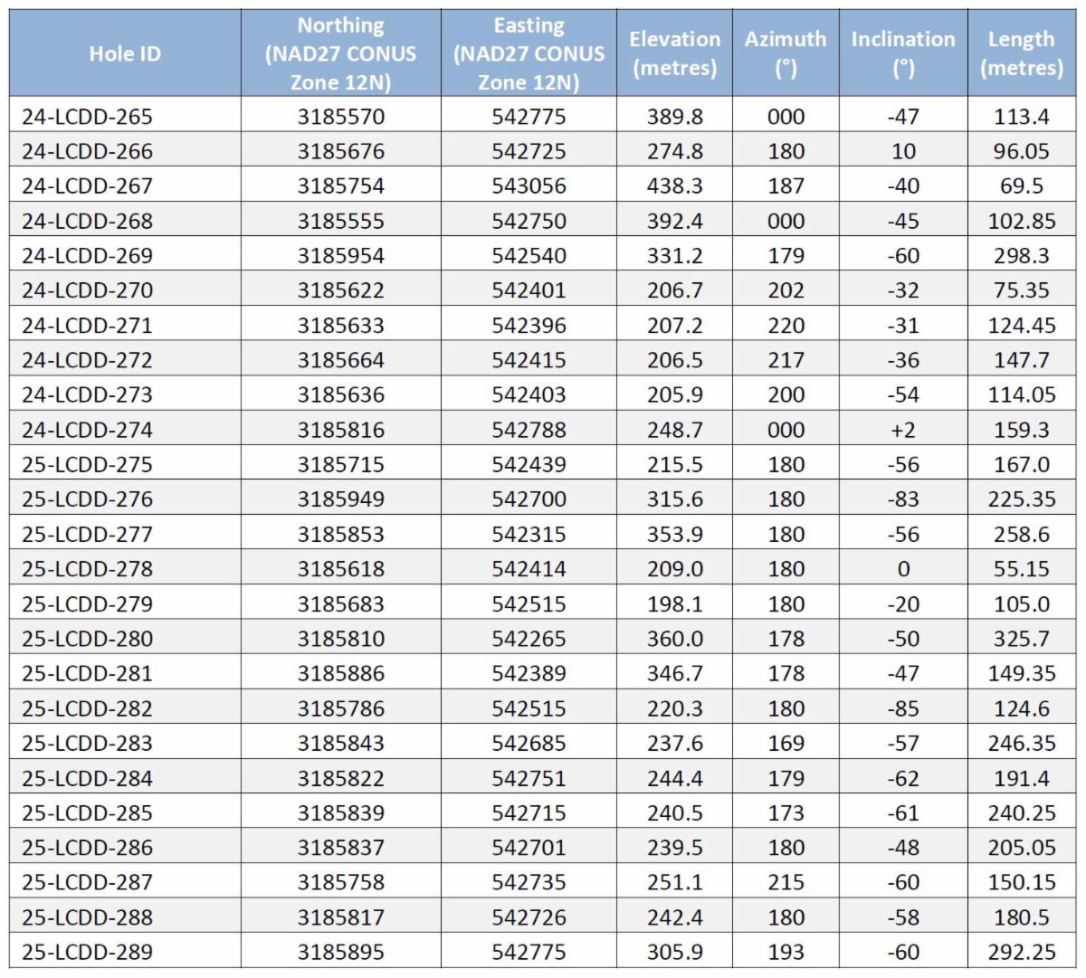Screen dimensions: 1086x978
Task: Select the 25-LCDD-276 hole ID cell
Action: coord(88,499)
